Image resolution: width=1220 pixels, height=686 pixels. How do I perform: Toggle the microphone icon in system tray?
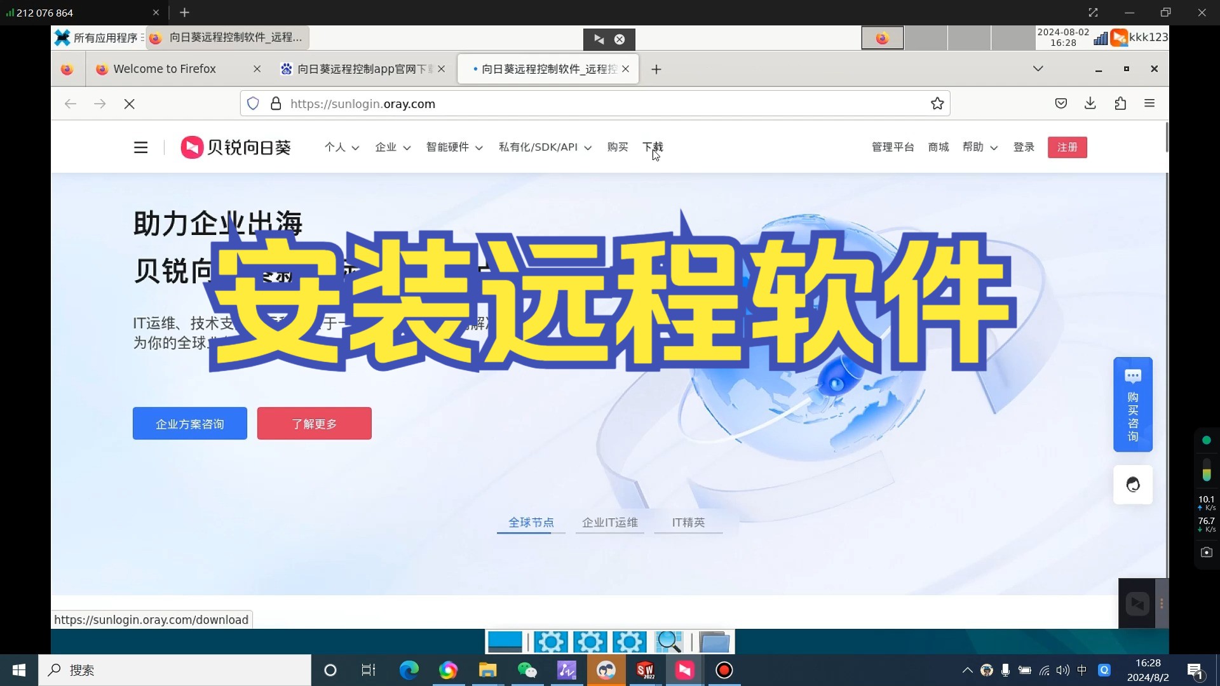1005,670
